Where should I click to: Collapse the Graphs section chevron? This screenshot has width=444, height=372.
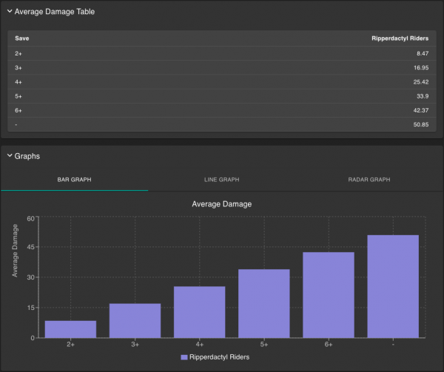[10, 156]
